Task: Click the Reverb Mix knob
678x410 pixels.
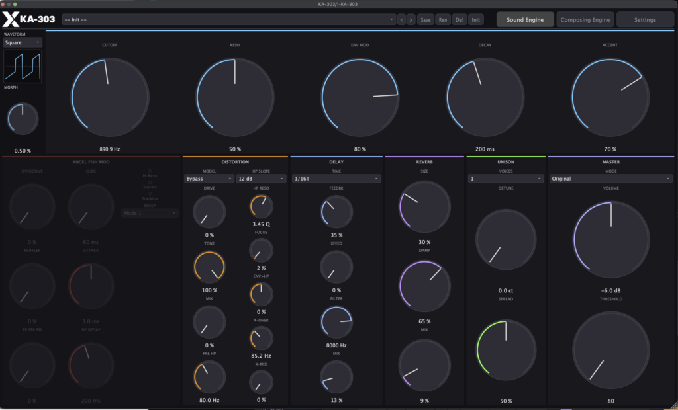Action: pos(424,365)
